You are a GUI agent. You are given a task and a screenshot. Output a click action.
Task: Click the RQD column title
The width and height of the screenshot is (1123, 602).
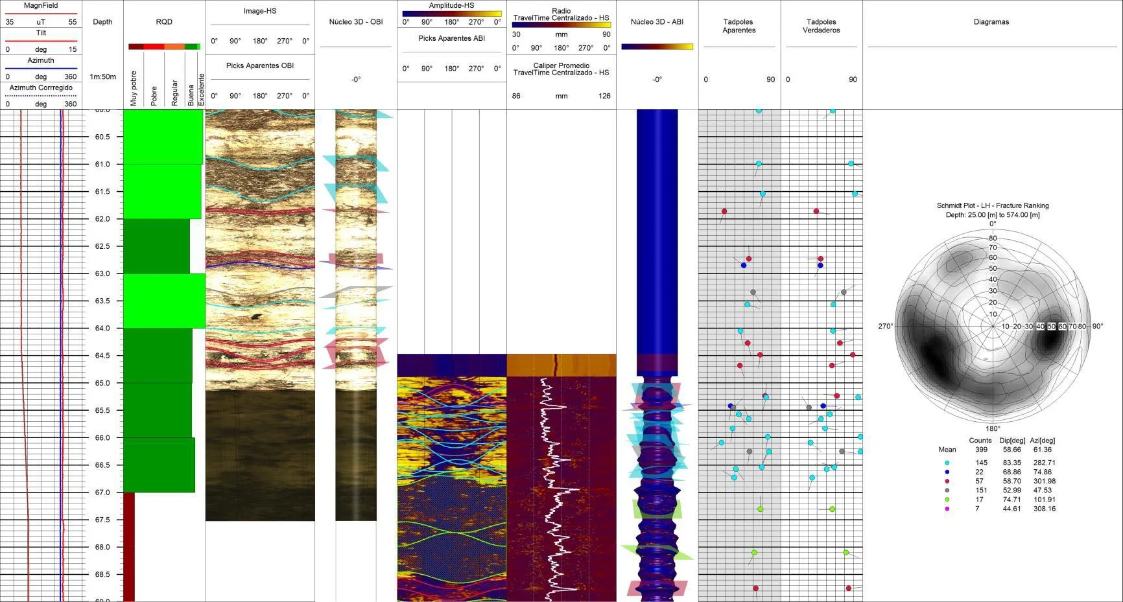point(164,21)
